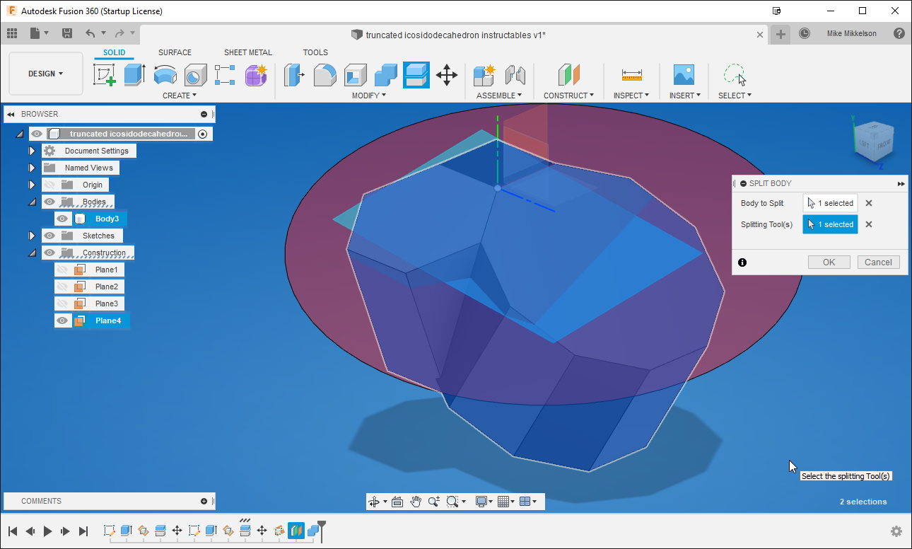Cancel the Split Body operation
The height and width of the screenshot is (549, 912).
point(878,262)
